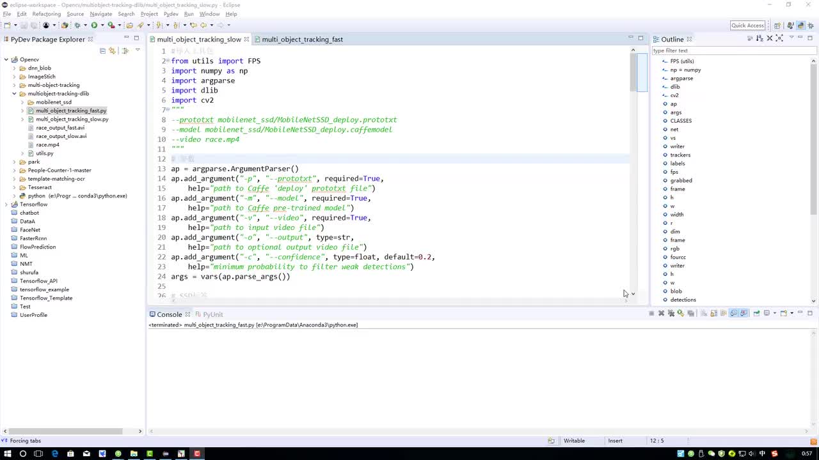Toggle Link with Editor in Package Explorer
This screenshot has width=819, height=460.
[112, 50]
